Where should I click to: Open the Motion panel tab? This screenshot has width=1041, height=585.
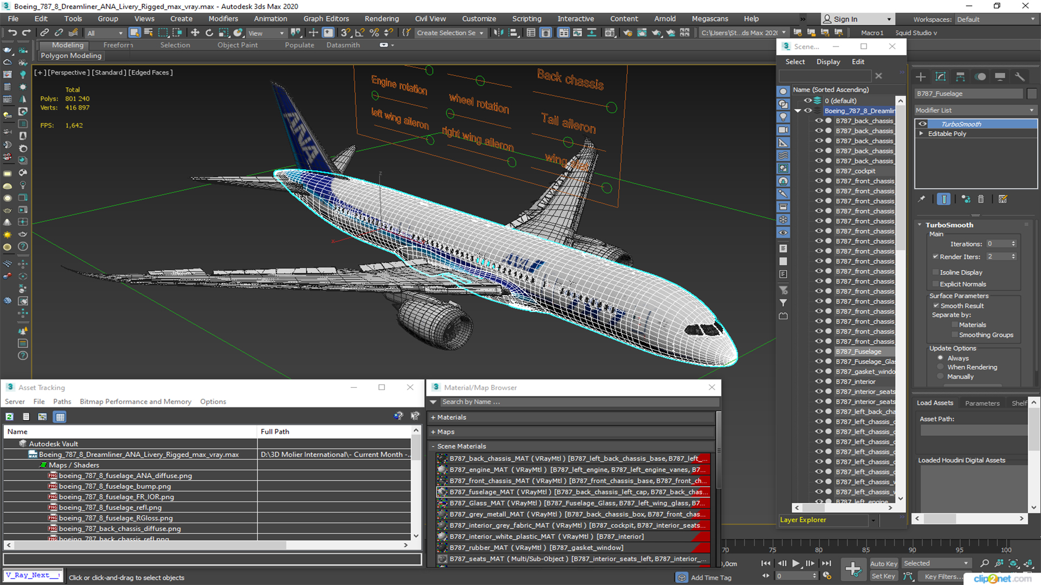click(980, 77)
